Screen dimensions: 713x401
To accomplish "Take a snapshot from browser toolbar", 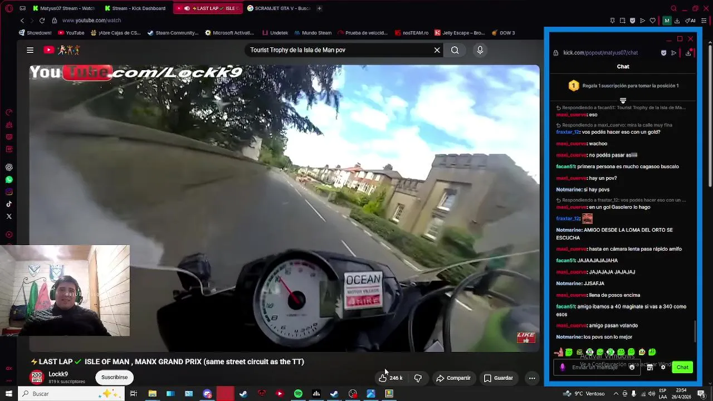I will pyautogui.click(x=622, y=21).
